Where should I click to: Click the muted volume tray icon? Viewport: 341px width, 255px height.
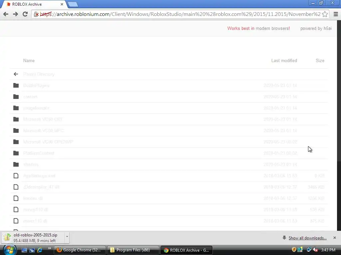[315, 250]
